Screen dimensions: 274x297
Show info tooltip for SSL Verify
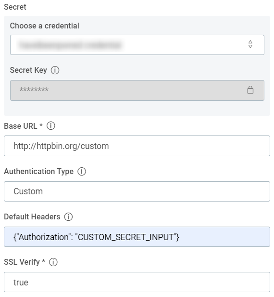point(53,262)
